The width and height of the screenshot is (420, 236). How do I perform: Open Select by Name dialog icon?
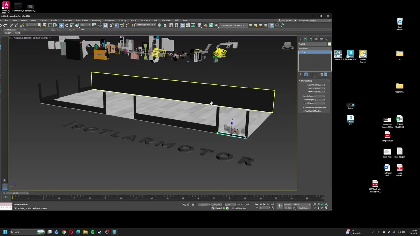[45, 25]
